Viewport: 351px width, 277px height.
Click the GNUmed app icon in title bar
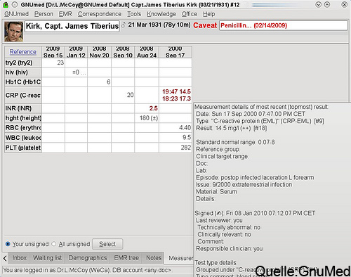[6, 4]
